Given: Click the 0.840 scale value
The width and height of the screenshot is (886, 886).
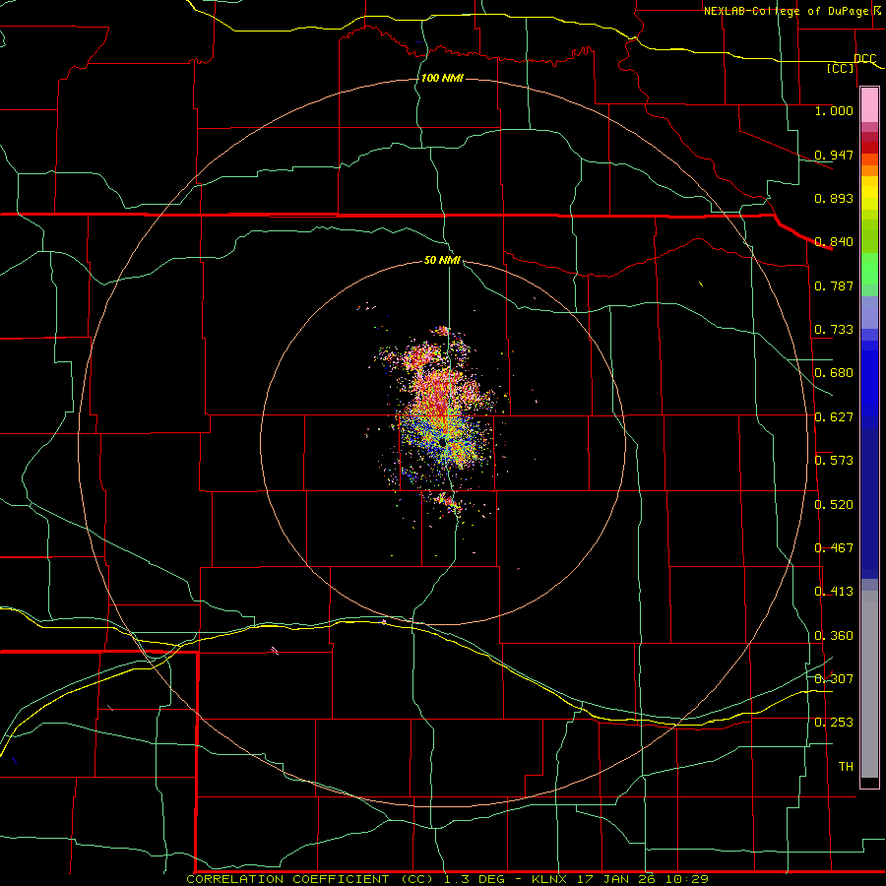Looking at the screenshot, I should [834, 242].
